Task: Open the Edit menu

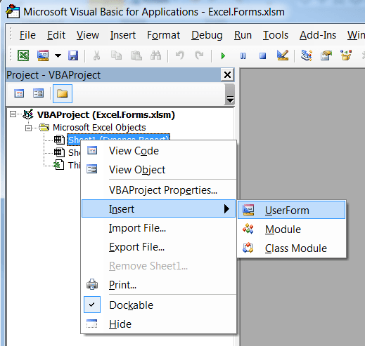Action: coord(56,35)
